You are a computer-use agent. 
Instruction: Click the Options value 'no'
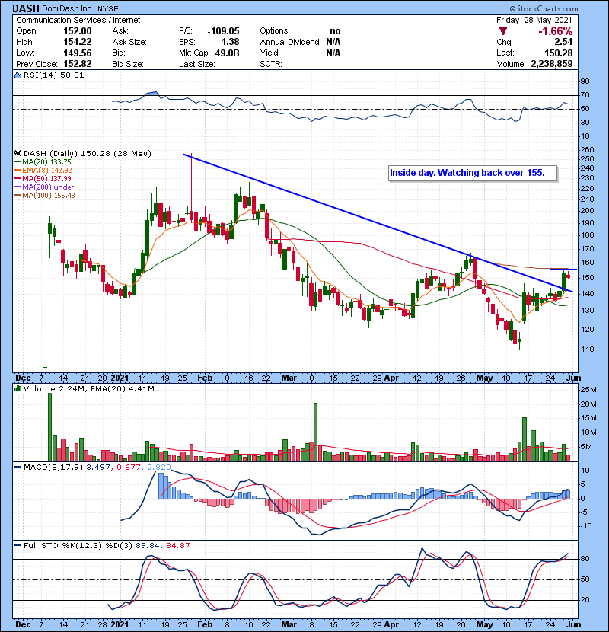pos(335,31)
